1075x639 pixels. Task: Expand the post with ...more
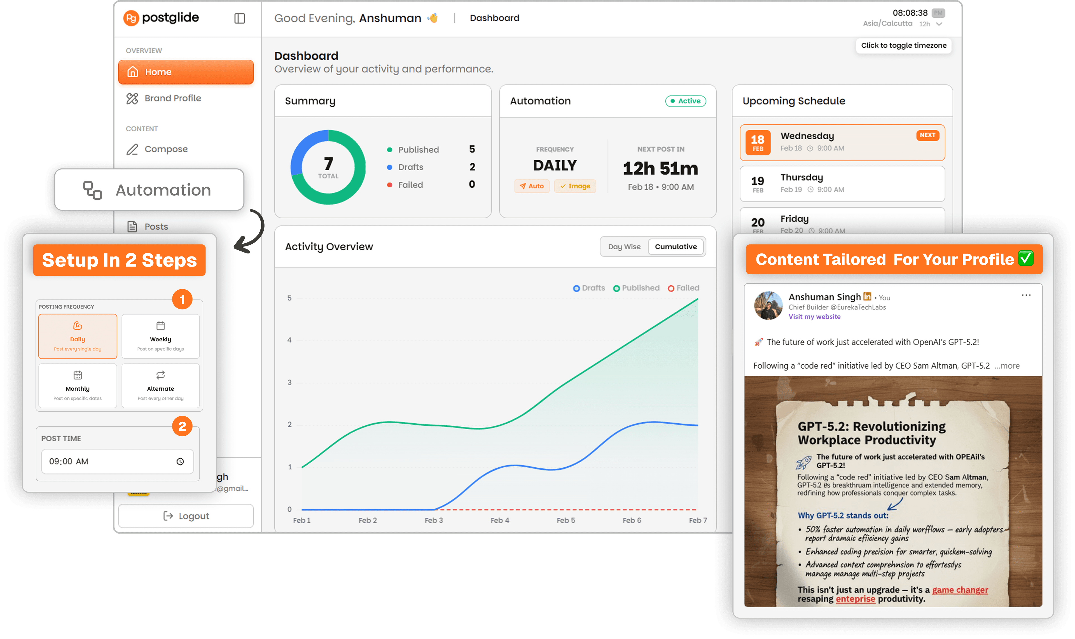1007,366
